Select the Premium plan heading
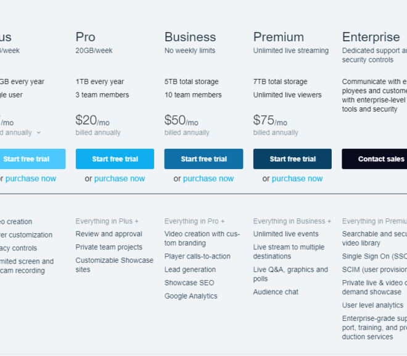This screenshot has height=356, width=407. click(x=279, y=37)
